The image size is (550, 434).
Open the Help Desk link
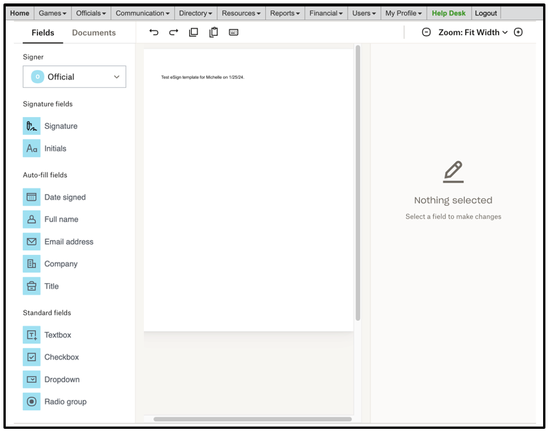coord(448,13)
